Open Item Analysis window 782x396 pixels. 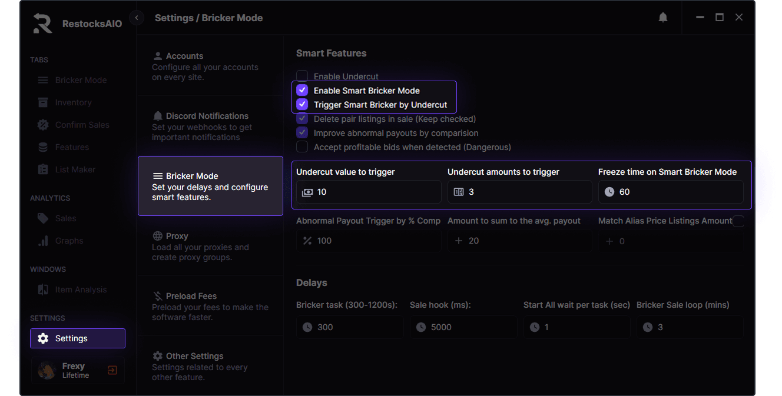click(78, 289)
